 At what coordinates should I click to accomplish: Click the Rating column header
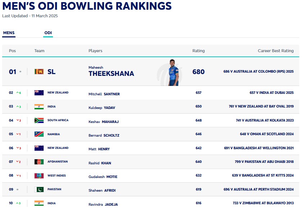[x=198, y=51]
